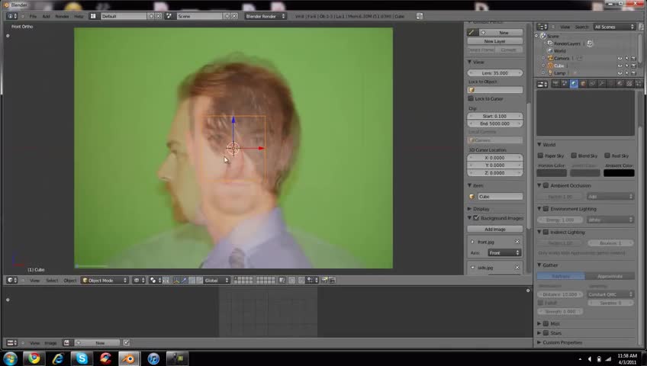Open the 3D view Select menu

coord(52,281)
